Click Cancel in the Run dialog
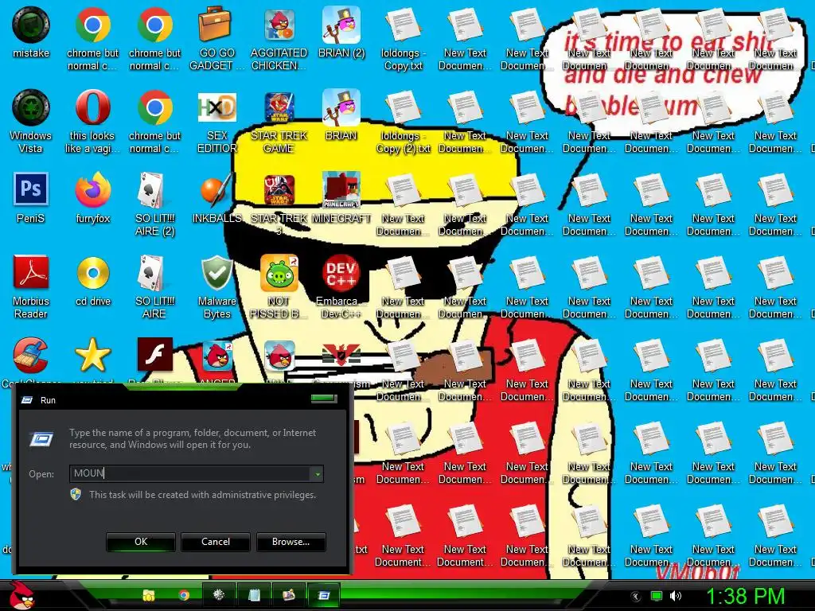This screenshot has height=611, width=815. 216,541
